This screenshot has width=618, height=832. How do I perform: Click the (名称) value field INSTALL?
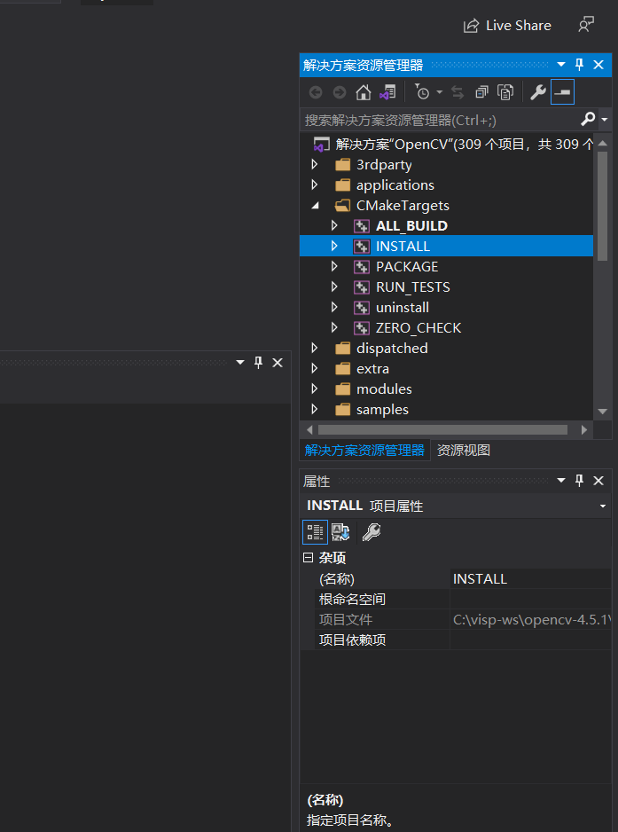pos(530,579)
